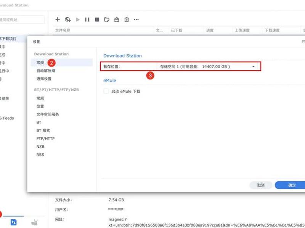Select all download items in sidebar
305x228 pixels.
click(x=13, y=39)
